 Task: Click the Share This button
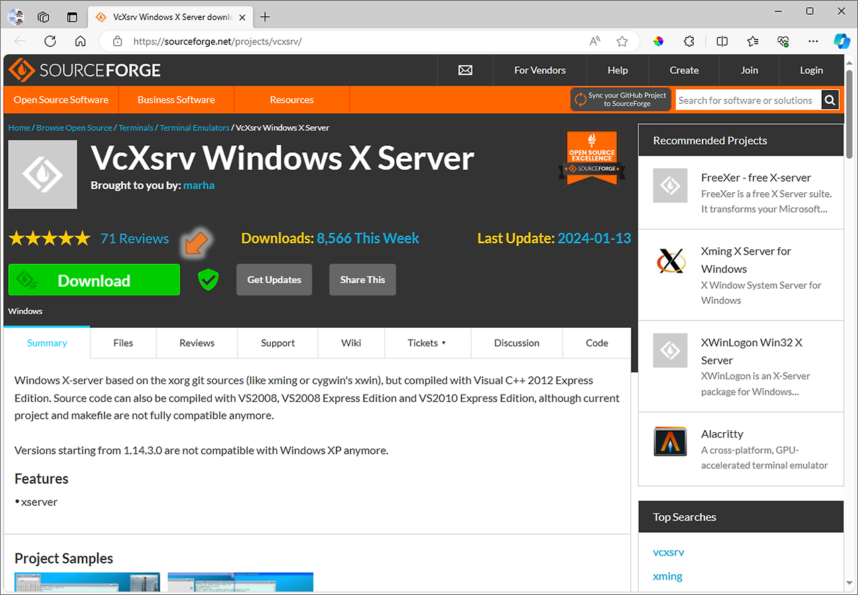tap(363, 279)
